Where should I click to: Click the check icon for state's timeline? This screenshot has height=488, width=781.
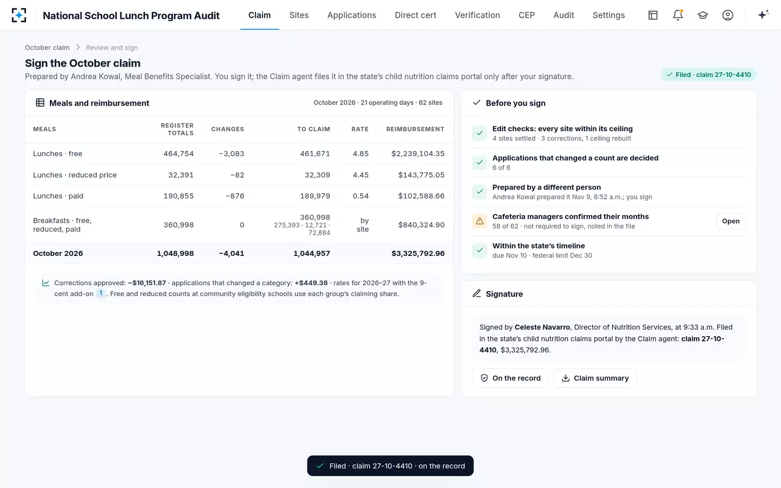(479, 251)
